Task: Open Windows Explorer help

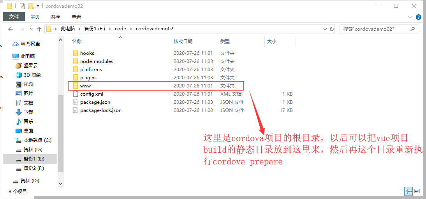Action: click(418, 17)
